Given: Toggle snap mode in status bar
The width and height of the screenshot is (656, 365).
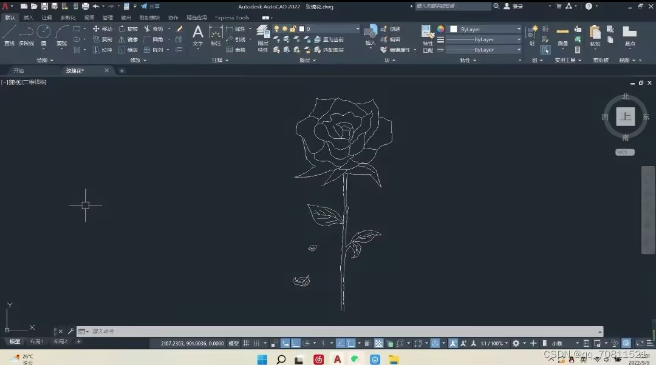Looking at the screenshot, I should pyautogui.click(x=256, y=343).
